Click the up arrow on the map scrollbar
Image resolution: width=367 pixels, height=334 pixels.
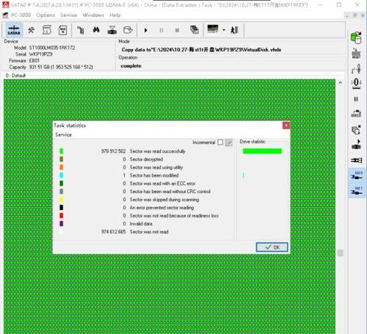tap(340, 83)
